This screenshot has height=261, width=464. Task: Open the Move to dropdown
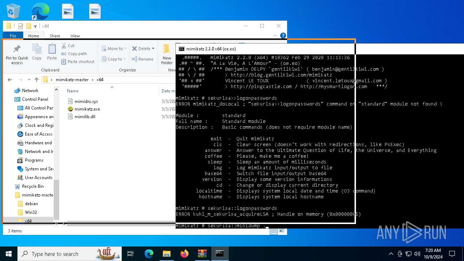114,49
